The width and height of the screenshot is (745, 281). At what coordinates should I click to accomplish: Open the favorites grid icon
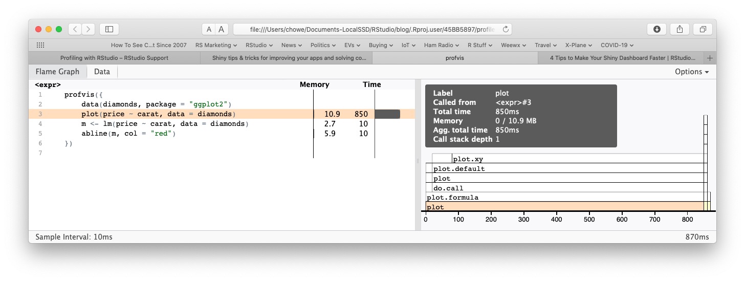40,45
